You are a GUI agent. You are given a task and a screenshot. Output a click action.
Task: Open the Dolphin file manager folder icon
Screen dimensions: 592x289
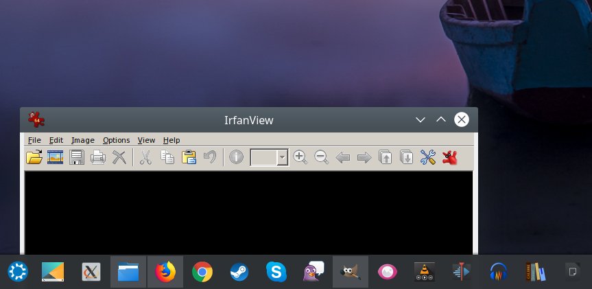[x=128, y=272]
